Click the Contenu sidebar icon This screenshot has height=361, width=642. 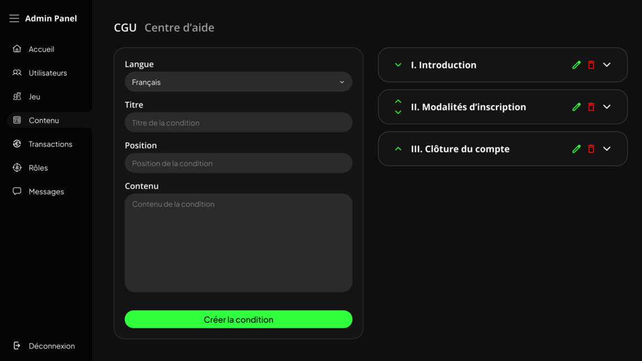pos(17,120)
